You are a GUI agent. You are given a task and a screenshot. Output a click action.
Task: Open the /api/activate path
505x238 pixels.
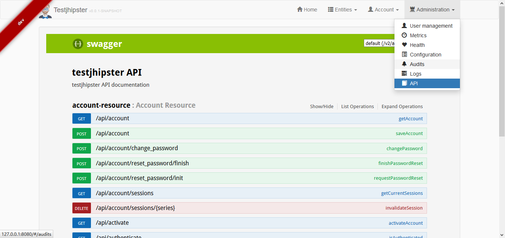tap(112, 223)
